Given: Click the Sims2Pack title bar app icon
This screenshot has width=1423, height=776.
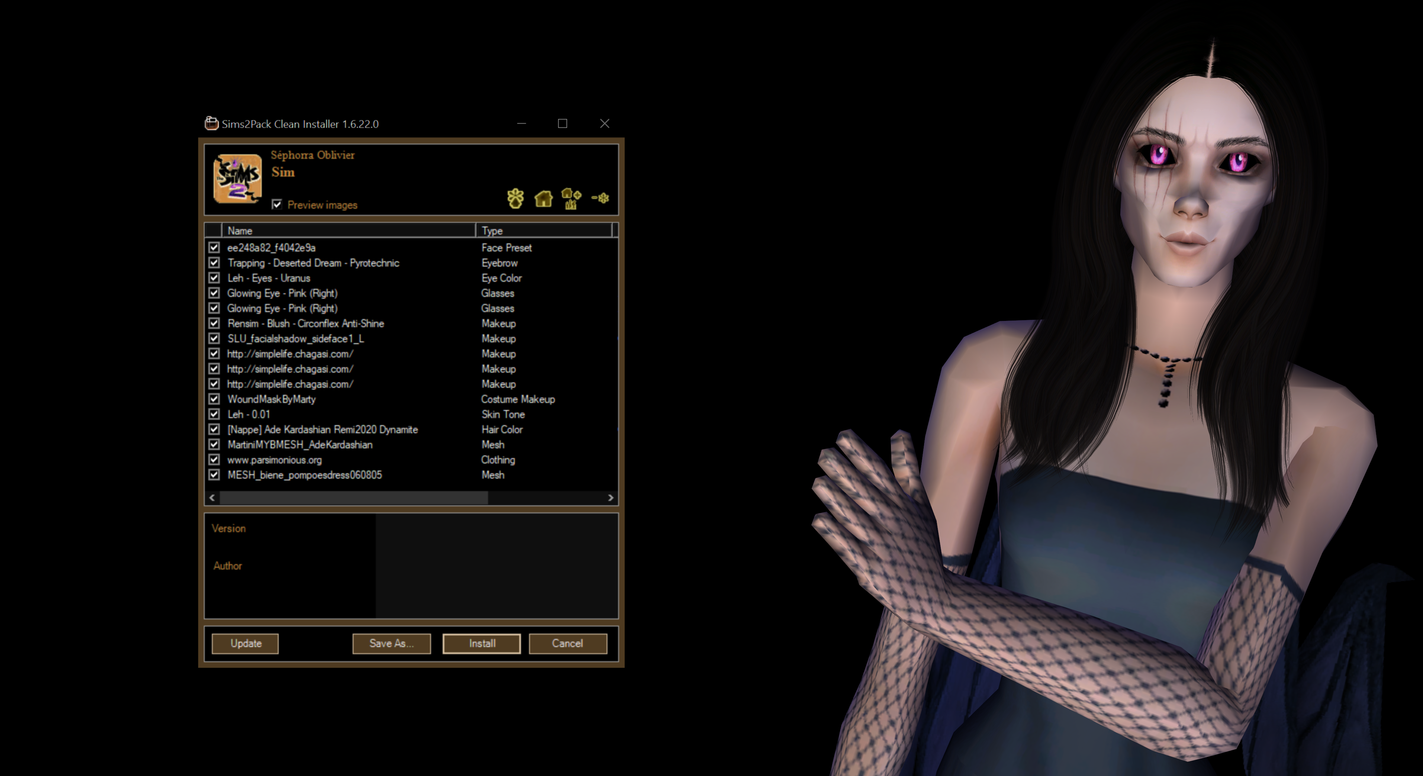Looking at the screenshot, I should [211, 123].
